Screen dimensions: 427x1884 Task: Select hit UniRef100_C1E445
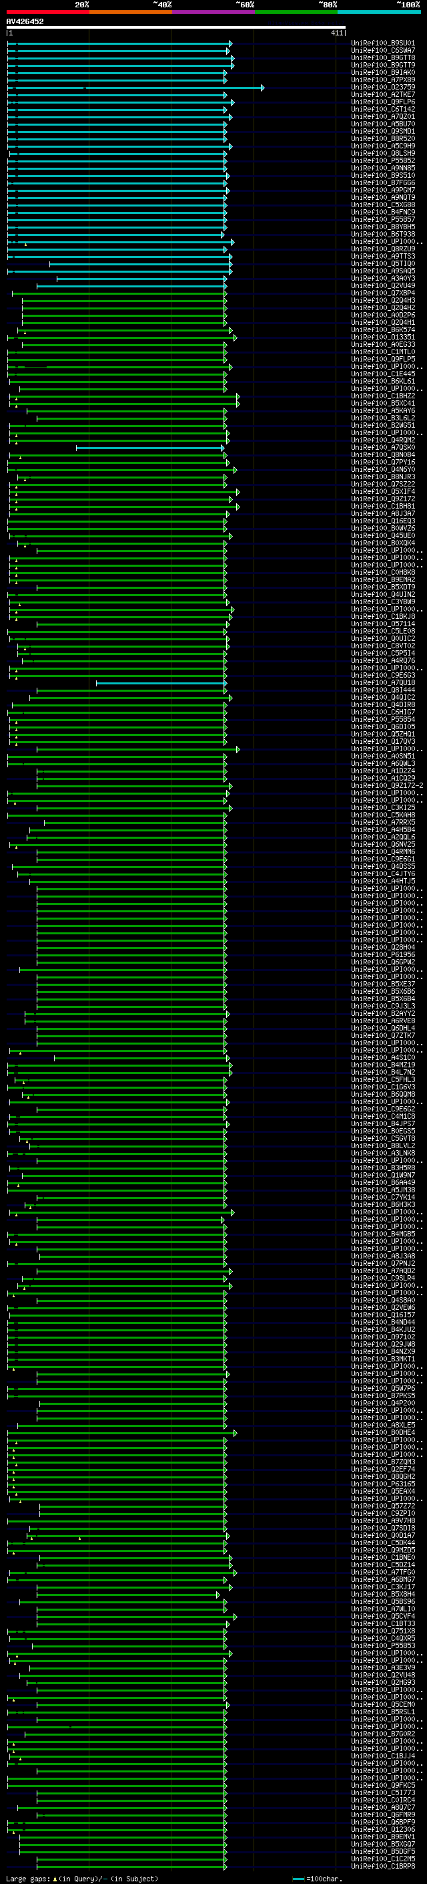pyautogui.click(x=383, y=374)
